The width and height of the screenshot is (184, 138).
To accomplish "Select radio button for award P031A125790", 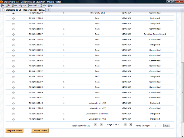I will 14,40.
